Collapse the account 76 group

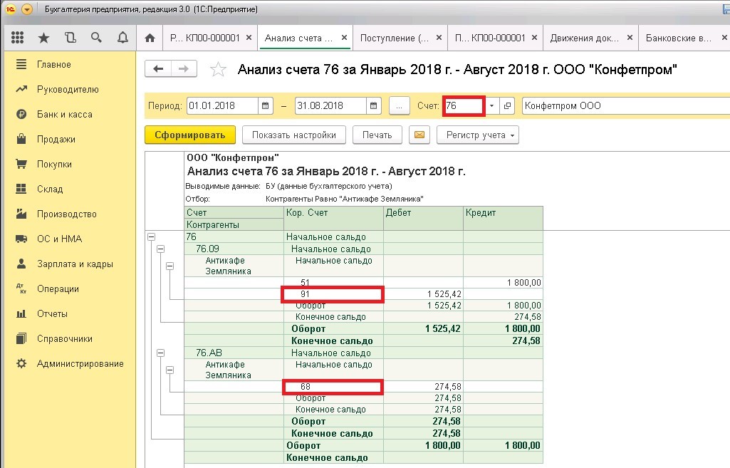[x=151, y=236]
